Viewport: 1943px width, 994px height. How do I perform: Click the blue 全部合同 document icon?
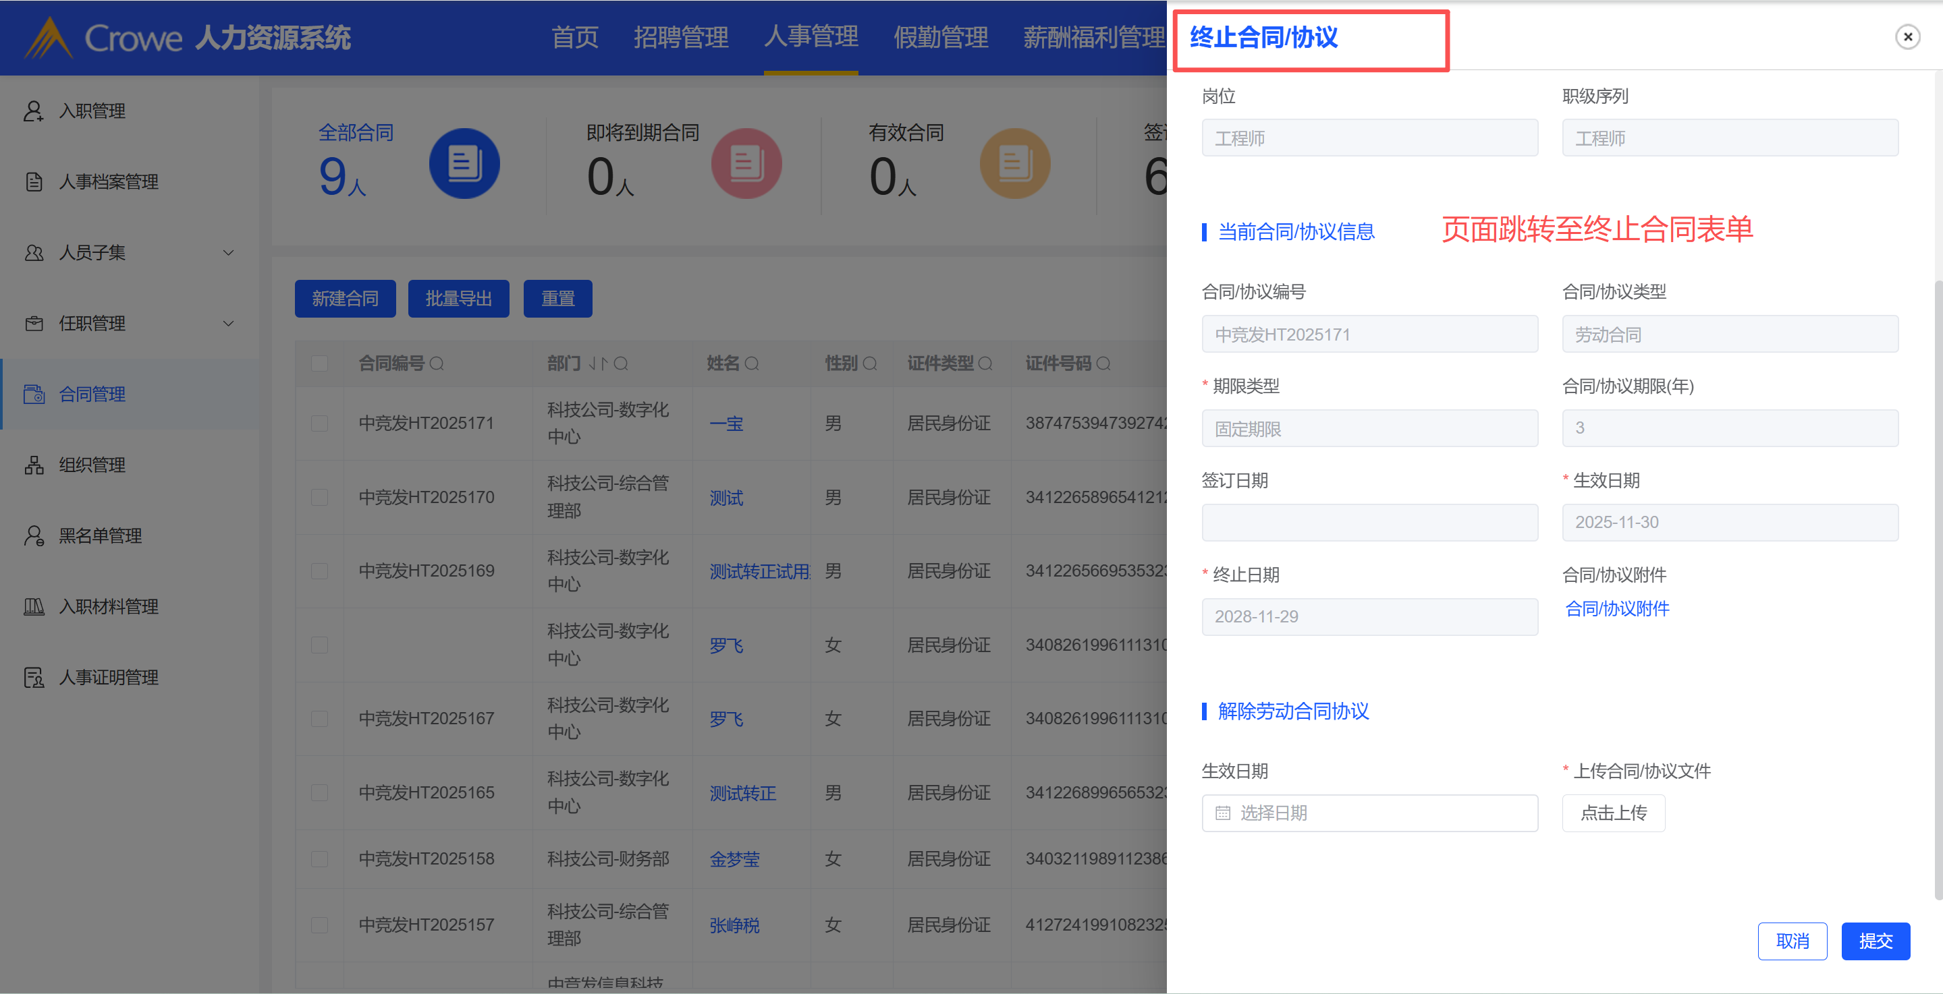pyautogui.click(x=464, y=164)
